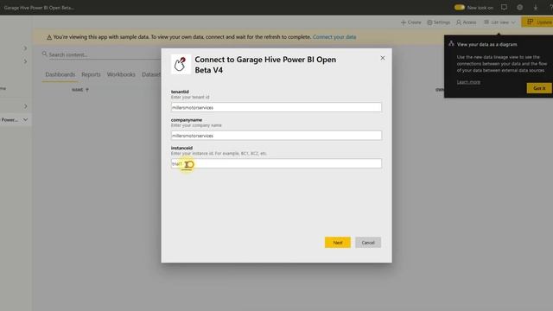553x311 pixels.
Task: Expand the List view dropdown
Action: (499, 22)
